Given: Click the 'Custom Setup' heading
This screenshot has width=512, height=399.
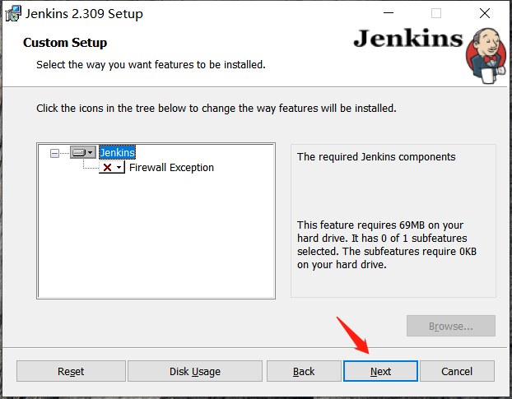Looking at the screenshot, I should click(65, 43).
